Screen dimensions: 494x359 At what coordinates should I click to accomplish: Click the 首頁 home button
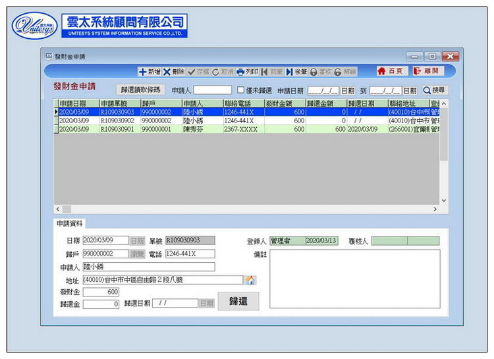pos(389,71)
